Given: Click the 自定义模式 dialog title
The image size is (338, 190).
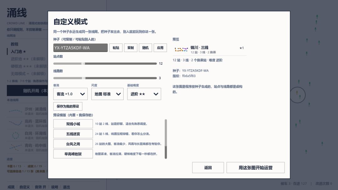Looking at the screenshot, I should (x=70, y=22).
